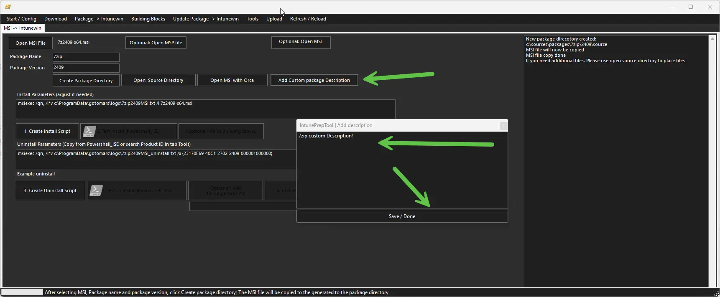Screen dimensions: 720x297
Task: Click 3. Create Uninstall Script button
Action: pos(50,190)
